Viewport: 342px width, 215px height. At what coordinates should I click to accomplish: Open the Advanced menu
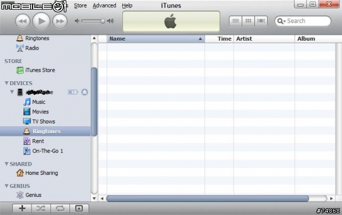(104, 5)
